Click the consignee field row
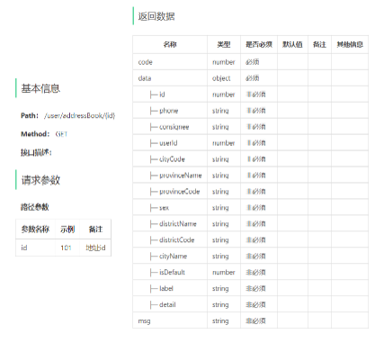The height and width of the screenshot is (343, 384). tap(250, 127)
